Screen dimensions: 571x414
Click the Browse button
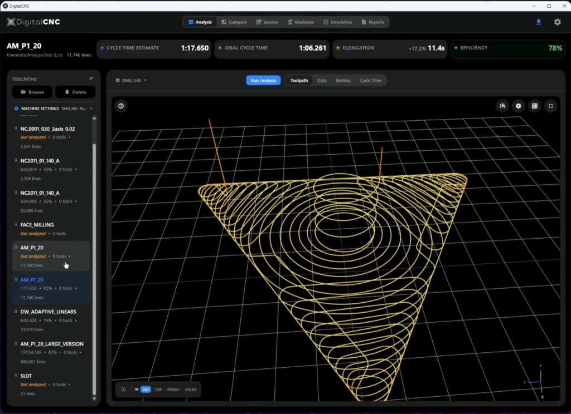(x=32, y=92)
